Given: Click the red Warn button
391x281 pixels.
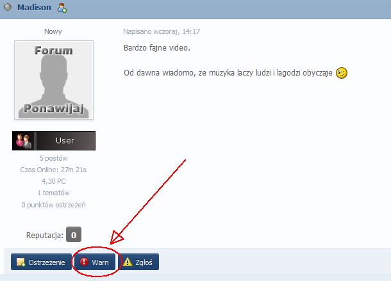Looking at the screenshot, I should (95, 262).
